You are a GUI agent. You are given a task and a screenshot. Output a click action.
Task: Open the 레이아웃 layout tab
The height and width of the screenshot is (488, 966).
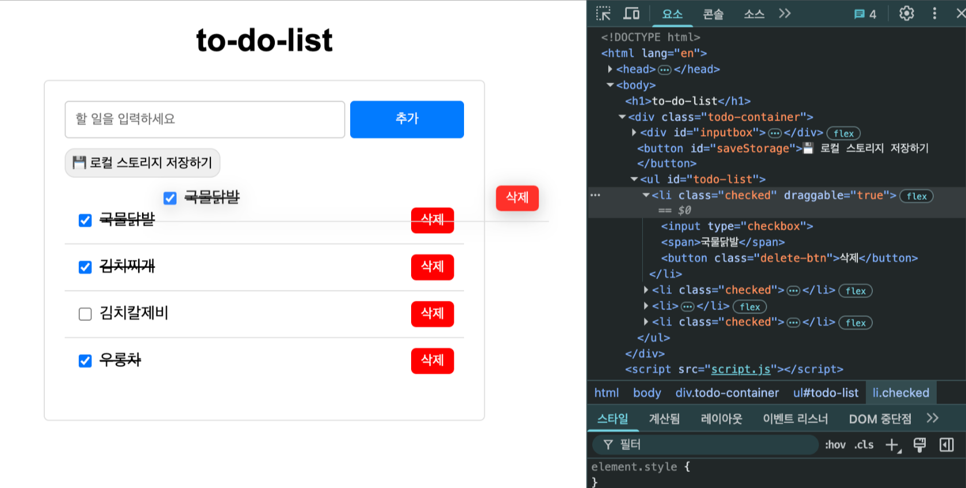pyautogui.click(x=721, y=419)
